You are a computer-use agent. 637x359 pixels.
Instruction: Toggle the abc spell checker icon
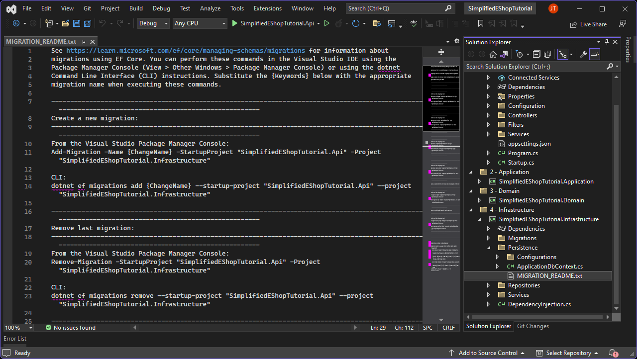414,23
